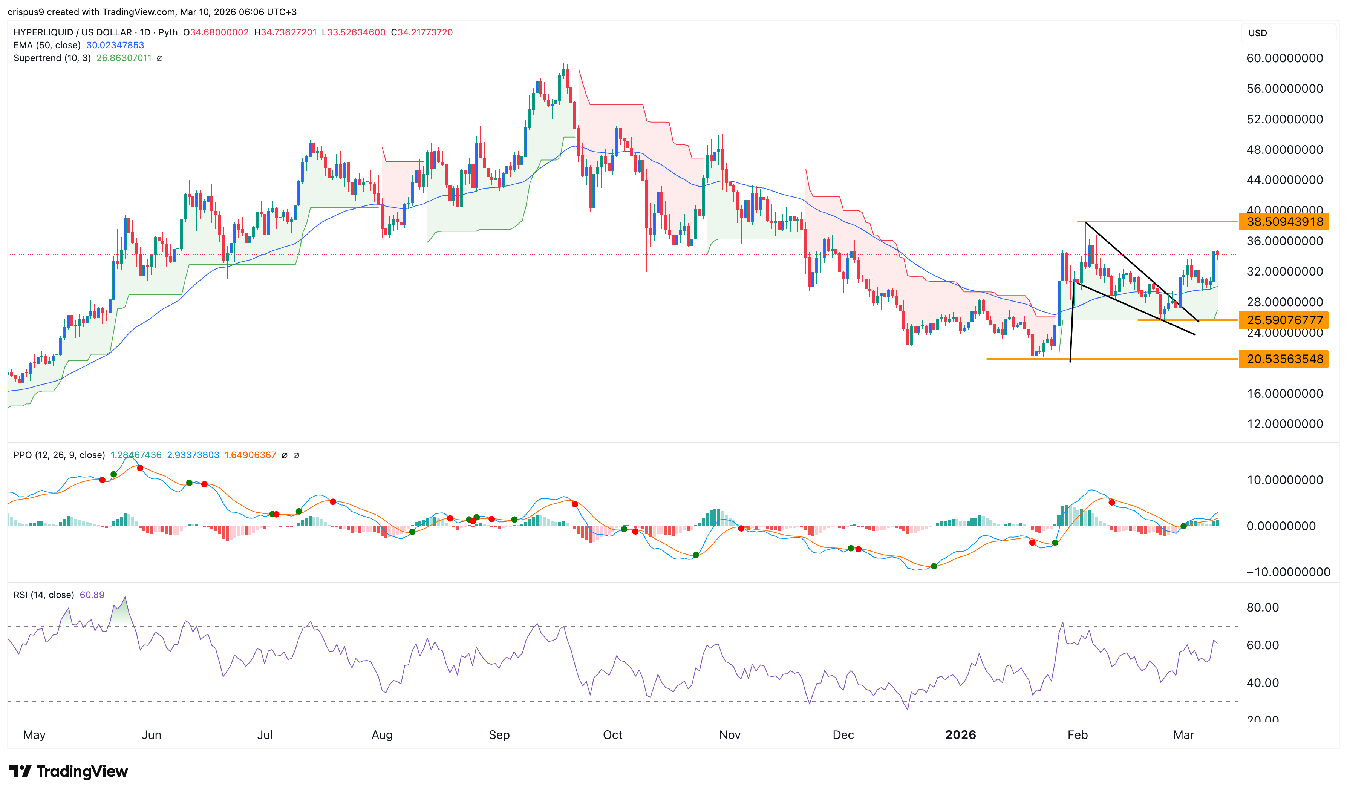
Task: Click the orange 25.59076777 price label
Action: [x=1284, y=320]
